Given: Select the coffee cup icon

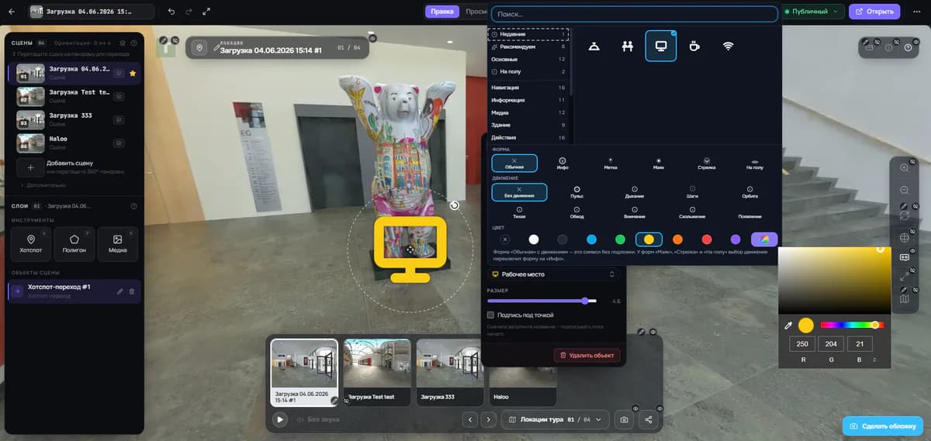Looking at the screenshot, I should coord(694,46).
